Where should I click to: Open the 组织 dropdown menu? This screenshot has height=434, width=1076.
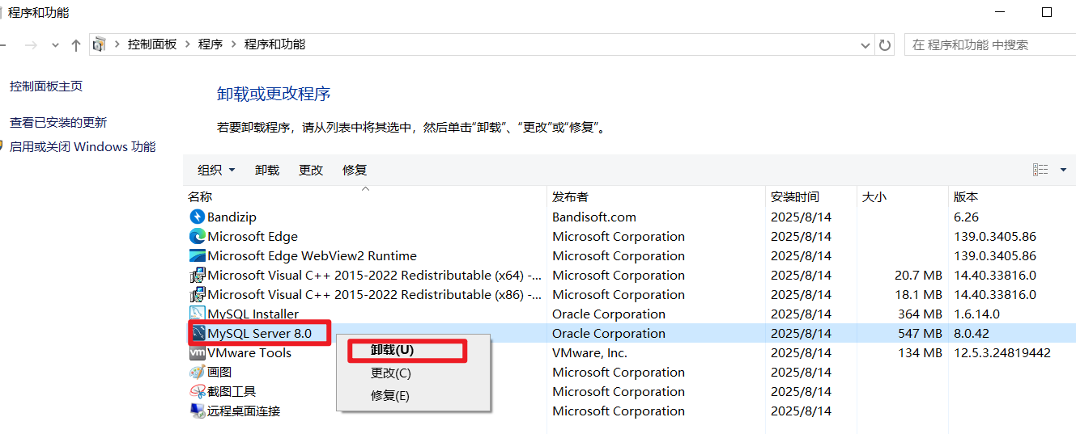click(216, 170)
